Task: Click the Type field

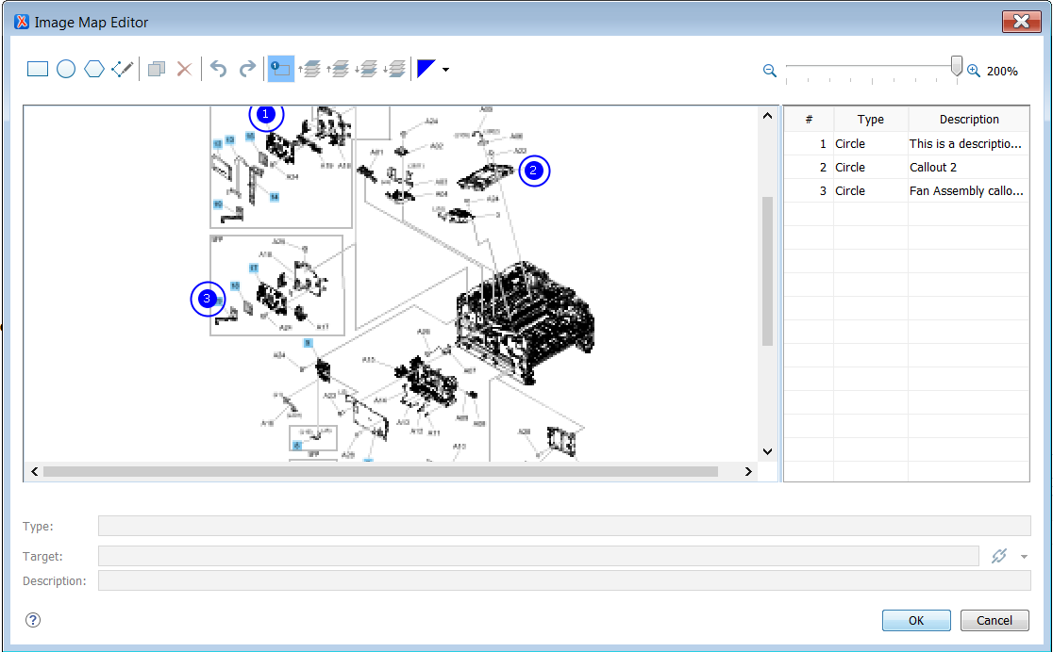Action: pyautogui.click(x=564, y=526)
